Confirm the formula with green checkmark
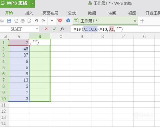 (54, 29)
